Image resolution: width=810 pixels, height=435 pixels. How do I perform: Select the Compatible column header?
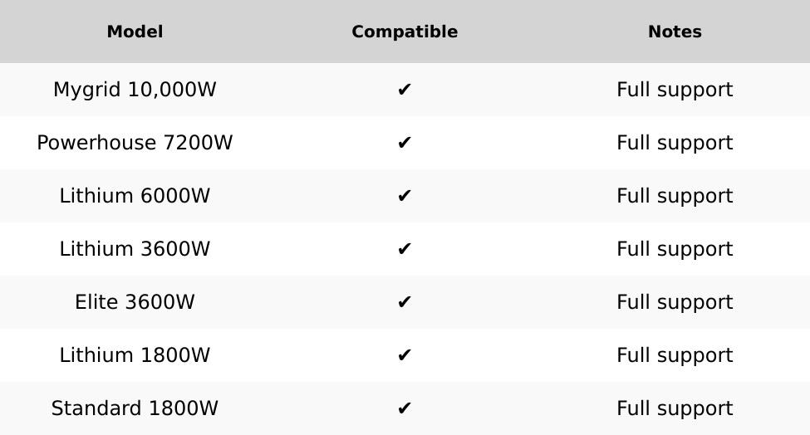(x=405, y=32)
